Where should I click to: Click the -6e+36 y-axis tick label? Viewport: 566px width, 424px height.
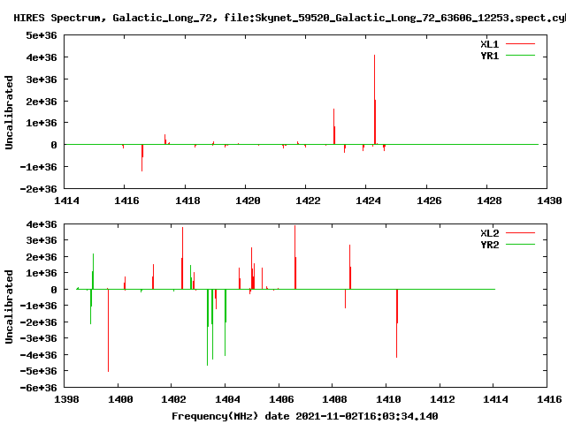[x=38, y=388]
